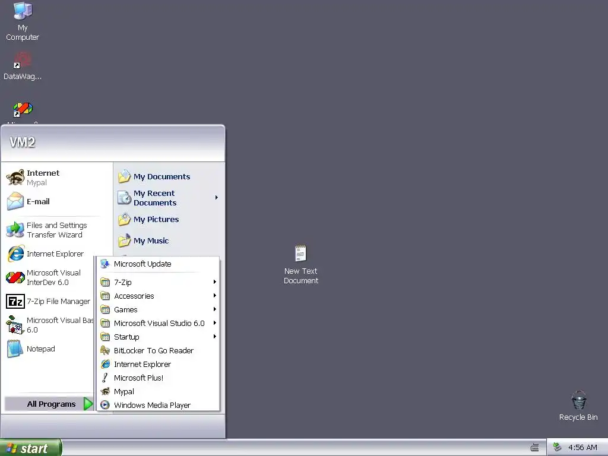Click the 7-Zip File Manager icon
This screenshot has height=456, width=608.
(x=15, y=301)
